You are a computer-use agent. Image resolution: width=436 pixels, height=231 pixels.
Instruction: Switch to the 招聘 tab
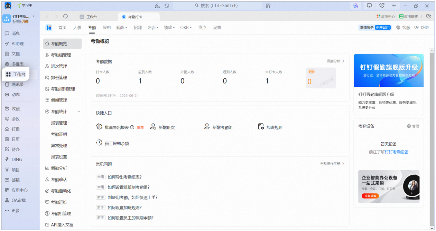pyautogui.click(x=138, y=28)
